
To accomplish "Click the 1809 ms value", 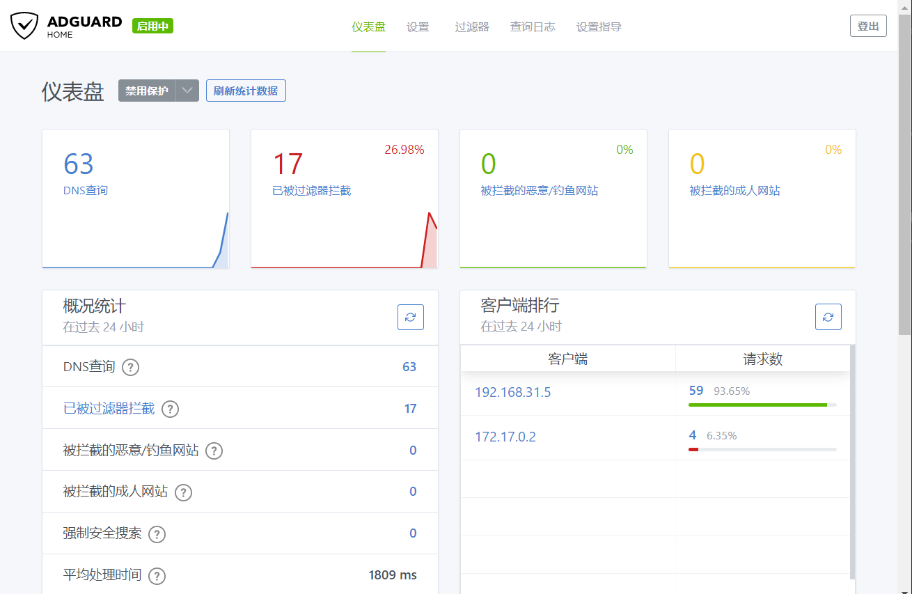I will coord(393,575).
